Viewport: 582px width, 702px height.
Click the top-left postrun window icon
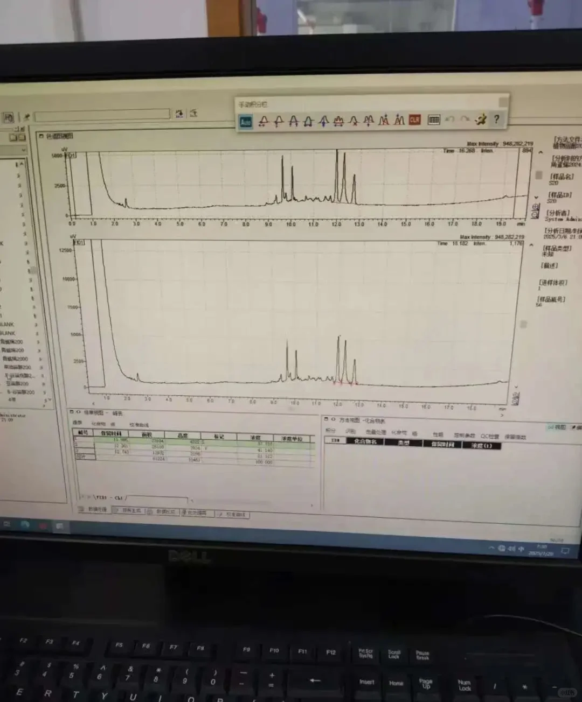click(9, 117)
